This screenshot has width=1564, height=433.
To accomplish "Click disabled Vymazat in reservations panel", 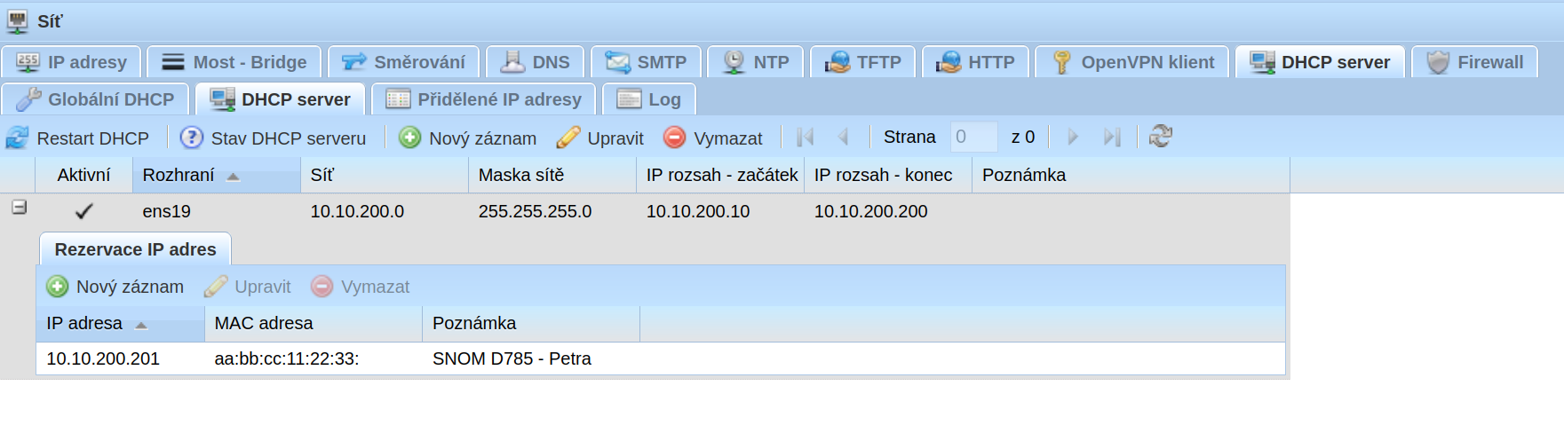I will (x=361, y=287).
